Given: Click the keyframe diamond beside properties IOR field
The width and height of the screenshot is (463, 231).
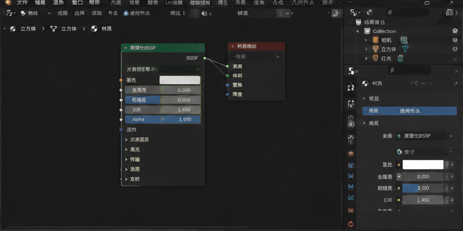Looking at the screenshot, I should tap(399, 200).
